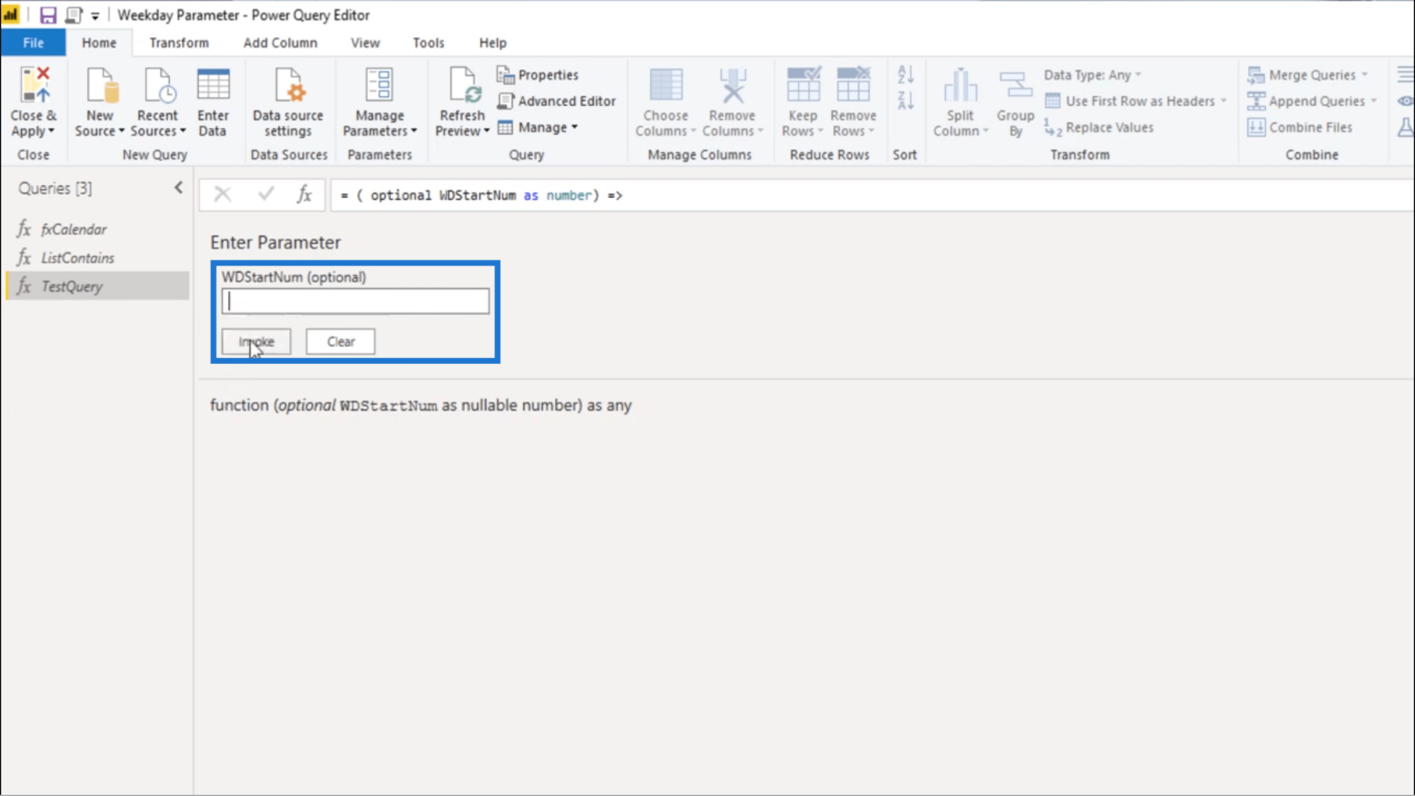Switch to the Transform tab

pyautogui.click(x=179, y=43)
